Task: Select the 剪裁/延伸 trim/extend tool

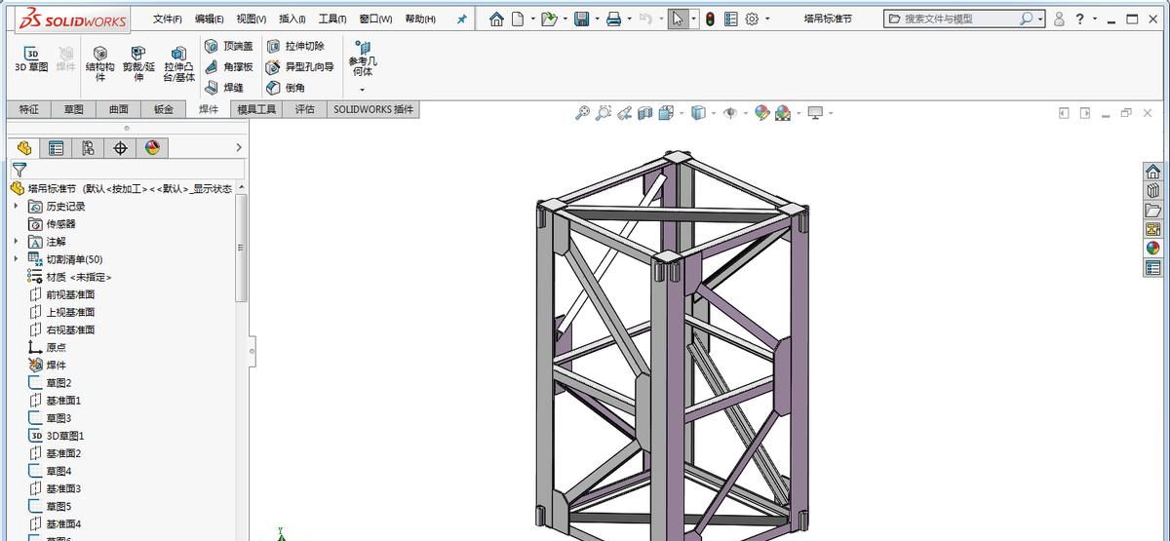Action: coord(138,64)
